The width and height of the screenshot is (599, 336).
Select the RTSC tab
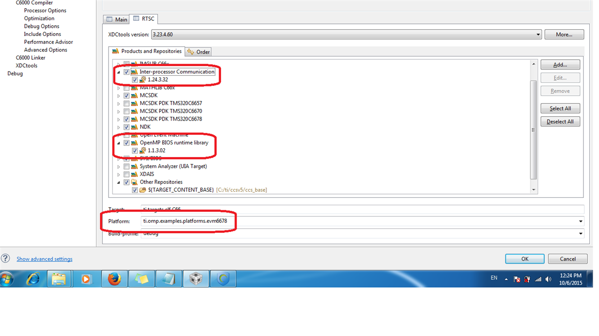point(144,18)
